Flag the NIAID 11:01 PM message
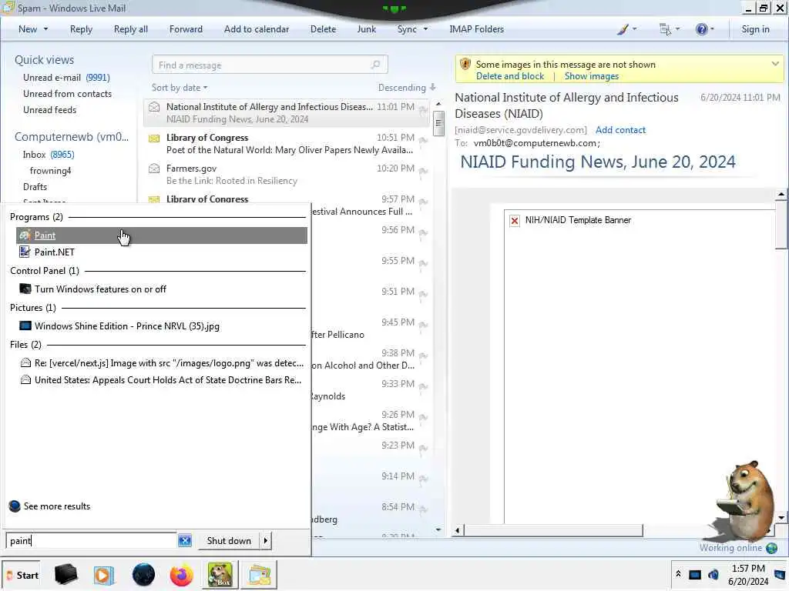The height and width of the screenshot is (591, 789). tap(423, 110)
